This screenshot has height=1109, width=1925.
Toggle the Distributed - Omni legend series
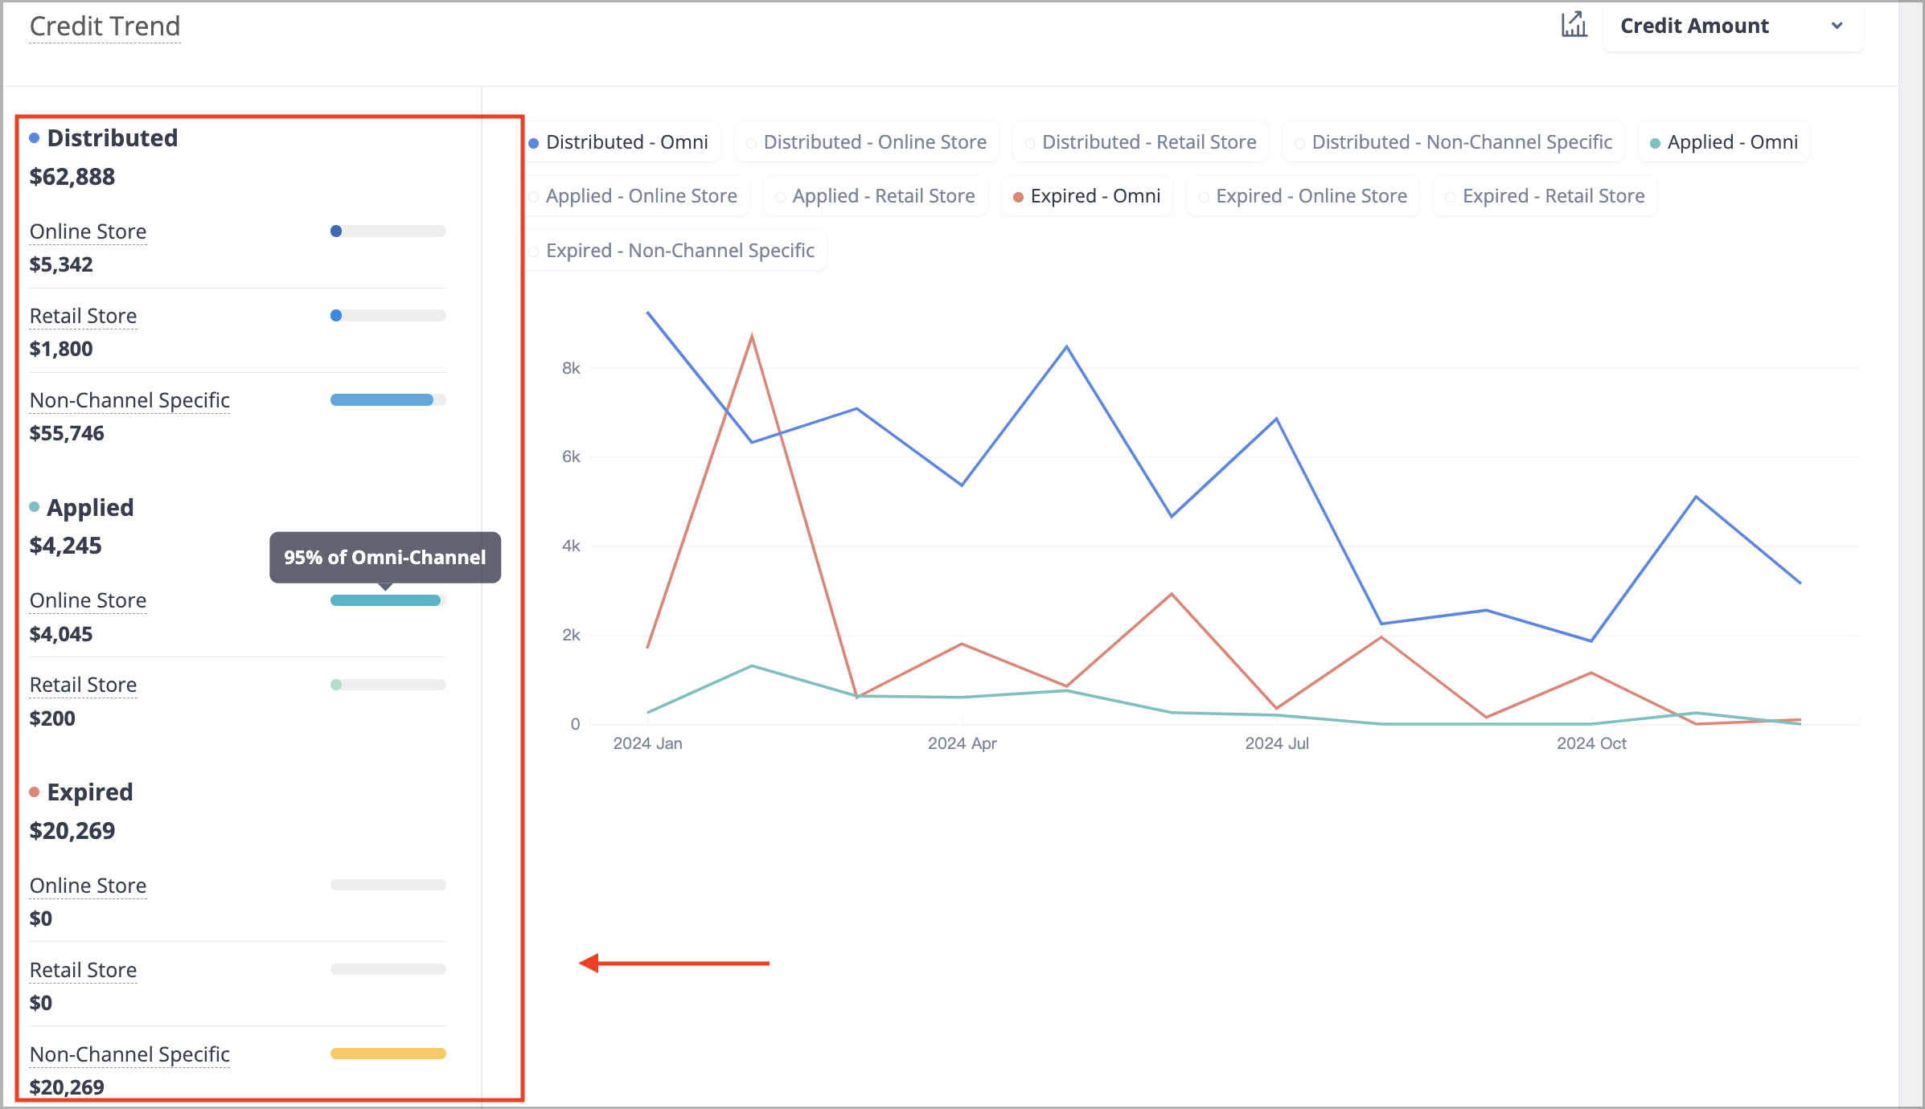click(618, 142)
